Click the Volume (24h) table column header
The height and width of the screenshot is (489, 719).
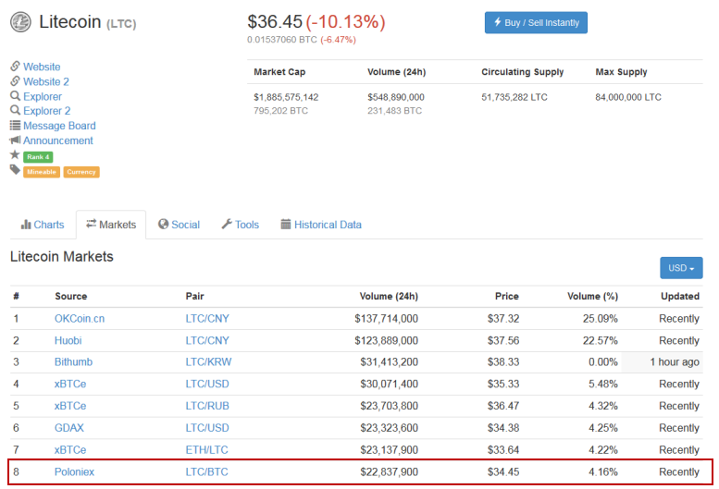pos(389,296)
